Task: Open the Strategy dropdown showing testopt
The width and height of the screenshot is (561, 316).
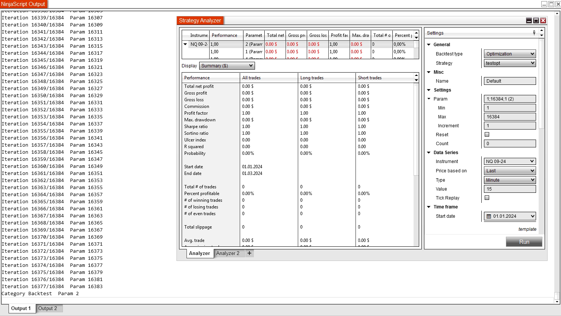Action: (510, 63)
